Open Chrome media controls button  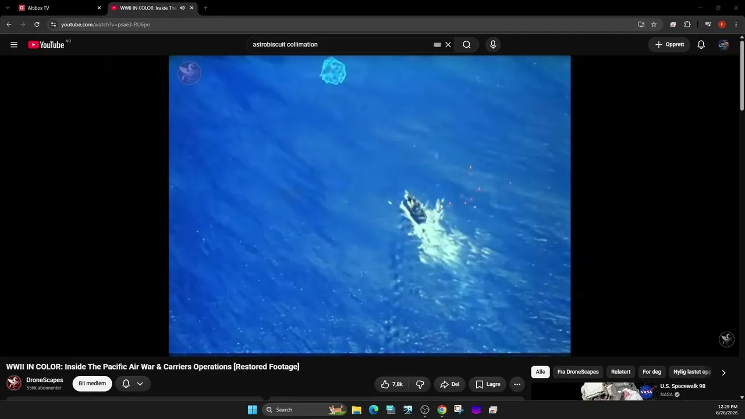coord(708,24)
